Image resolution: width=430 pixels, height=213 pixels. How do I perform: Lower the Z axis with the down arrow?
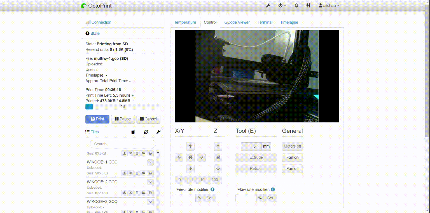(x=218, y=169)
